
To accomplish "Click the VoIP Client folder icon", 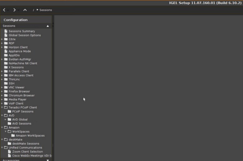I will click(6, 103).
